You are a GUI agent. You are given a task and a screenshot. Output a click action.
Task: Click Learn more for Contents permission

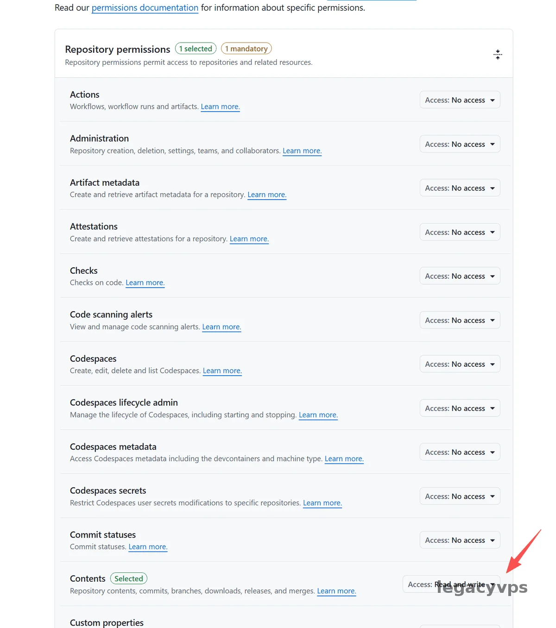pos(336,591)
